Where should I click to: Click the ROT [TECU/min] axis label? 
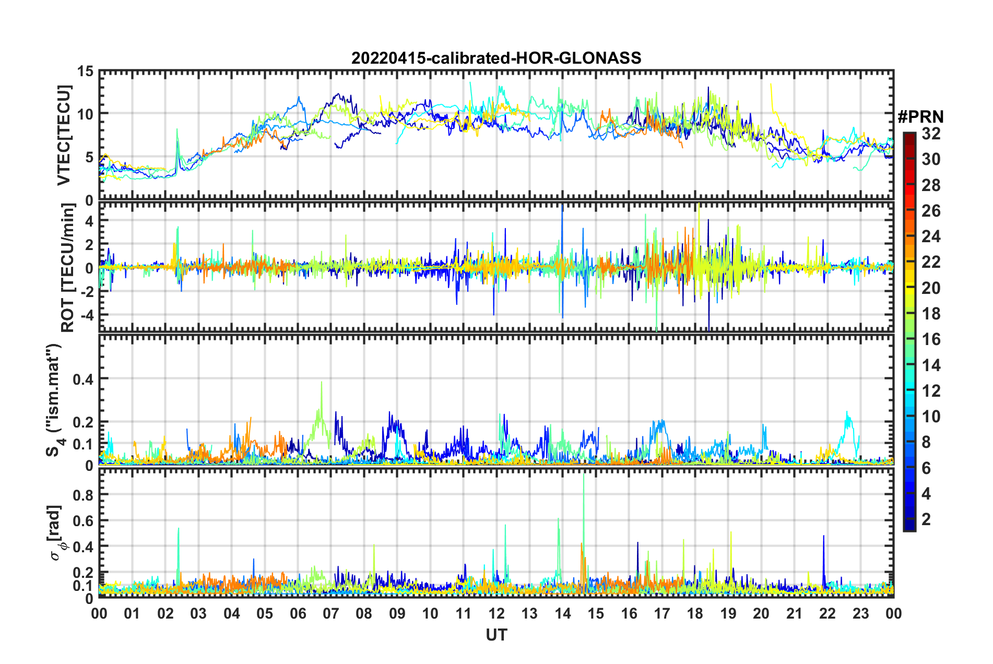67,268
